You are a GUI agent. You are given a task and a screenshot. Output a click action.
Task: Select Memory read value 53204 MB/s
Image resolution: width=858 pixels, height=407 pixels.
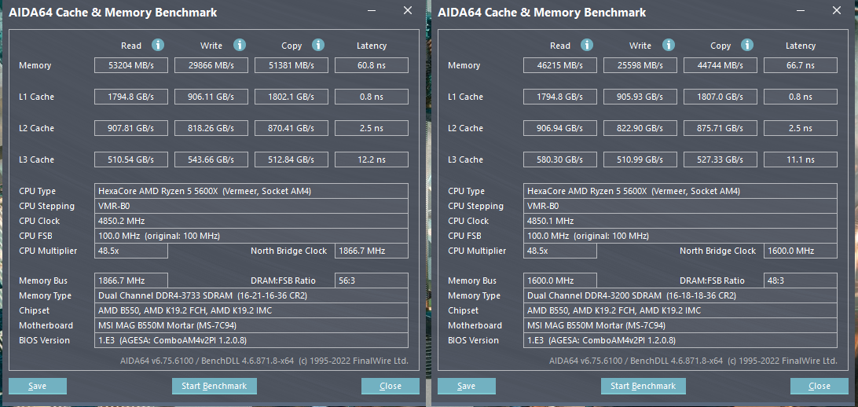pos(130,66)
